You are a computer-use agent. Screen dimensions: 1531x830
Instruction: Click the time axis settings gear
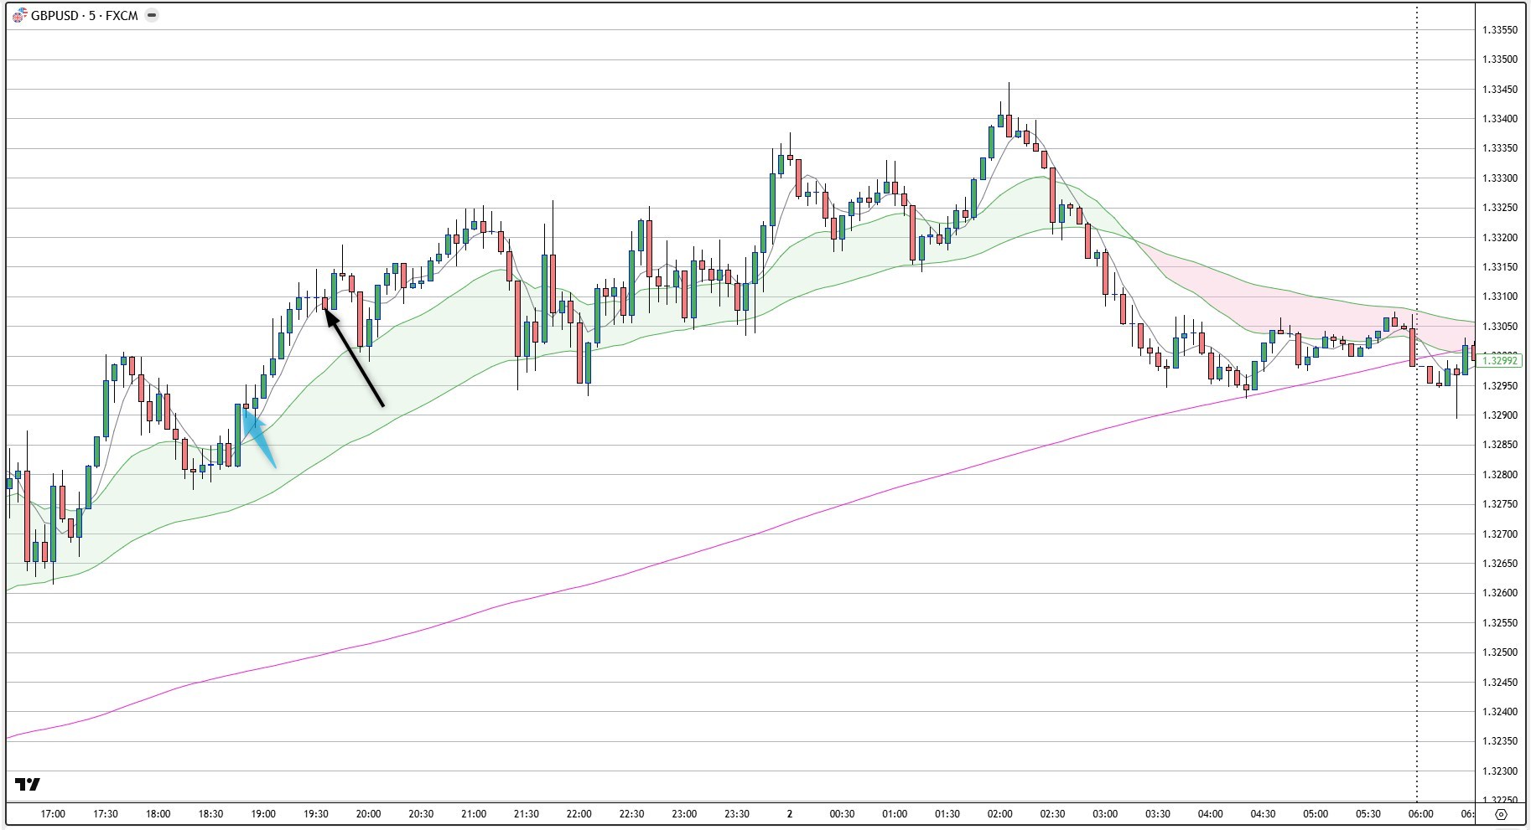click(x=1500, y=812)
